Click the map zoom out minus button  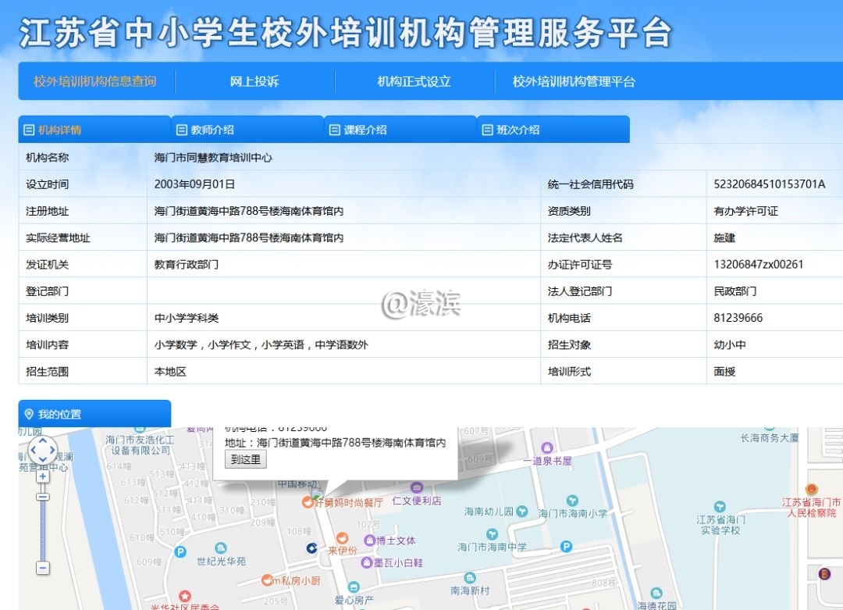[43, 568]
